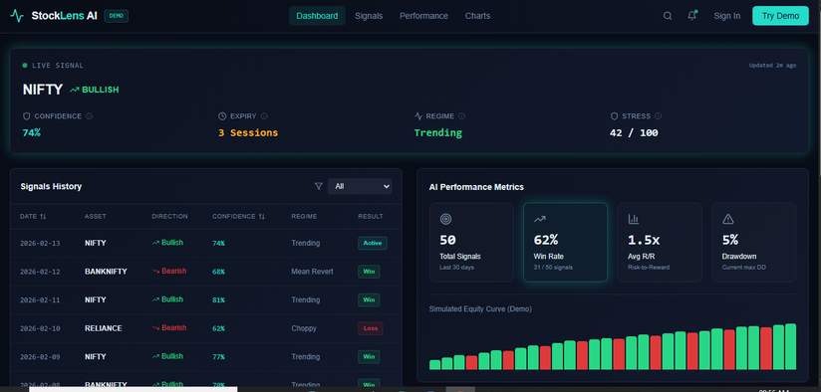The width and height of the screenshot is (821, 392).
Task: Click the Try Demo button
Action: coord(780,16)
